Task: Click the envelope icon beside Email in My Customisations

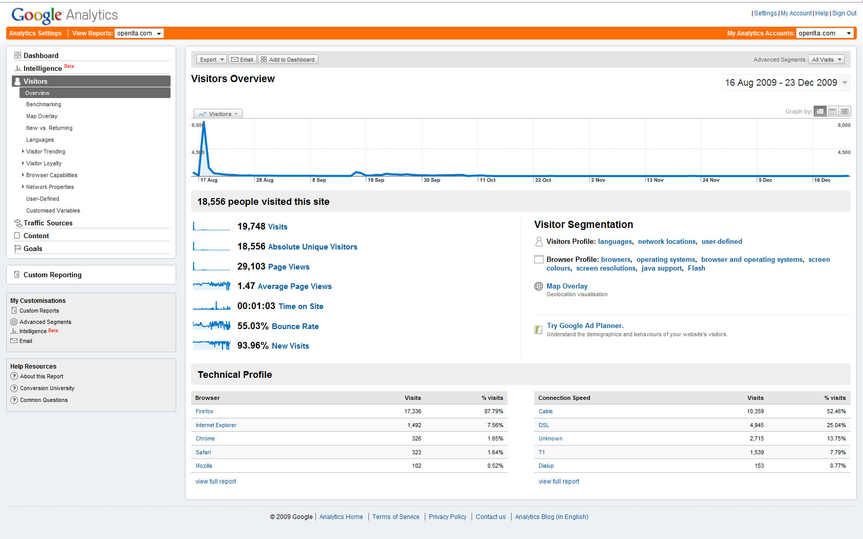Action: click(14, 341)
